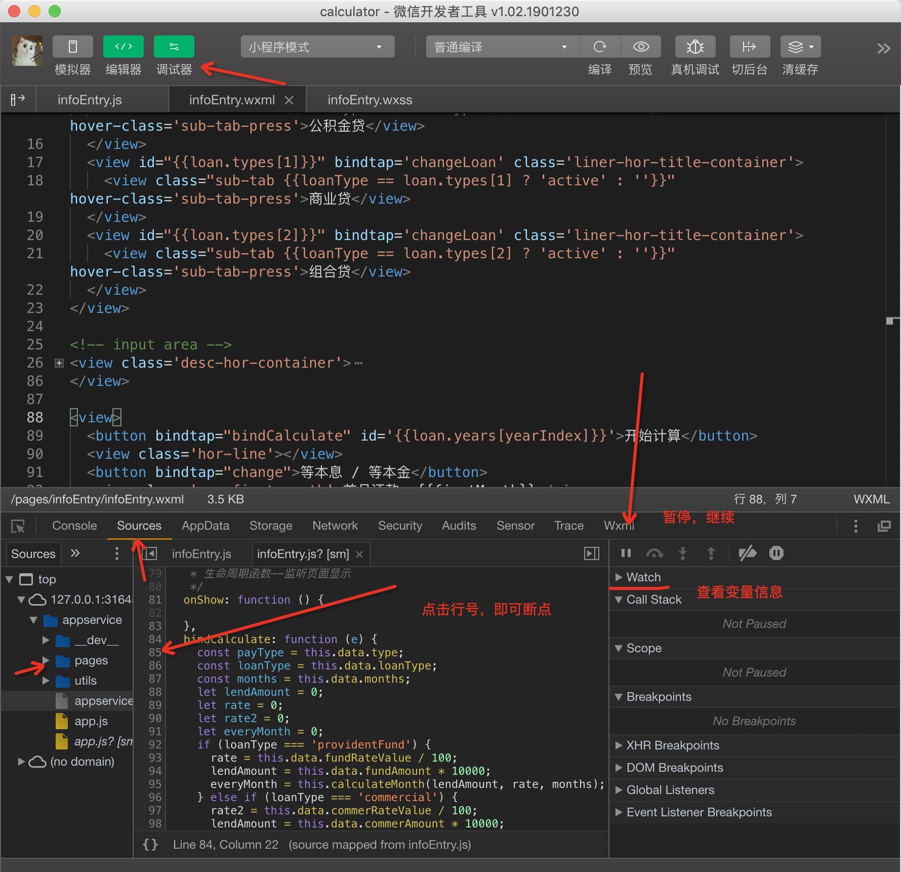The image size is (901, 872).
Task: Open the Network devtools tab
Action: (335, 526)
